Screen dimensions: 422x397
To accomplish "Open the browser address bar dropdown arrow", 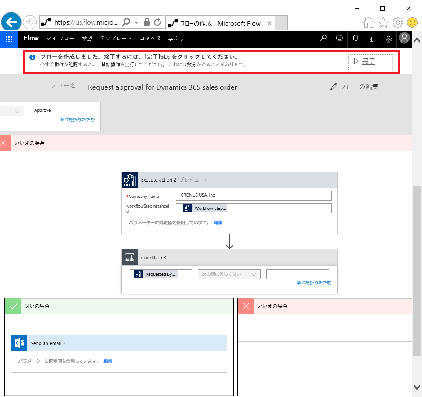I will (136, 22).
